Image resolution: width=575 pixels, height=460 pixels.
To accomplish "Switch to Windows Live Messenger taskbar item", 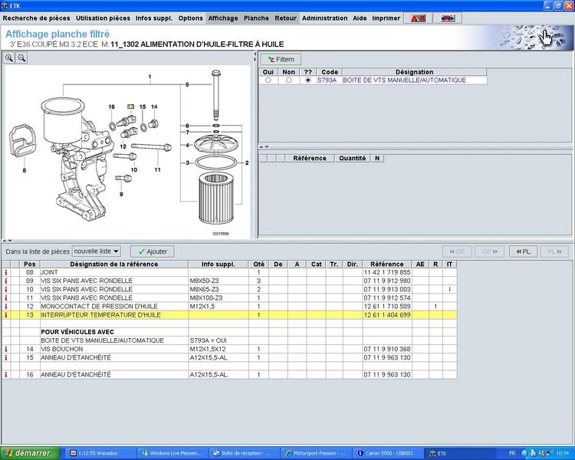I will (172, 453).
